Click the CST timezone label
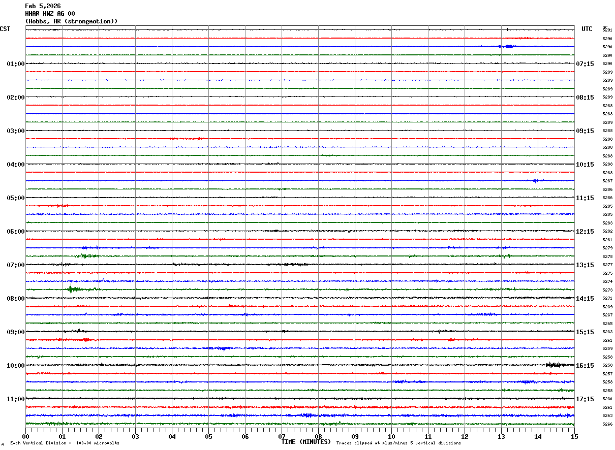Viewport: 615px width, 450px height. [5, 29]
